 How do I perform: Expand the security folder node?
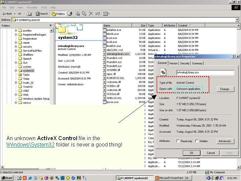16,47
